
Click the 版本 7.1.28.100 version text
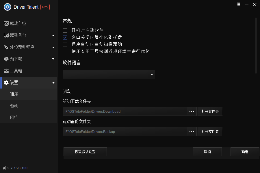pyautogui.click(x=15, y=168)
